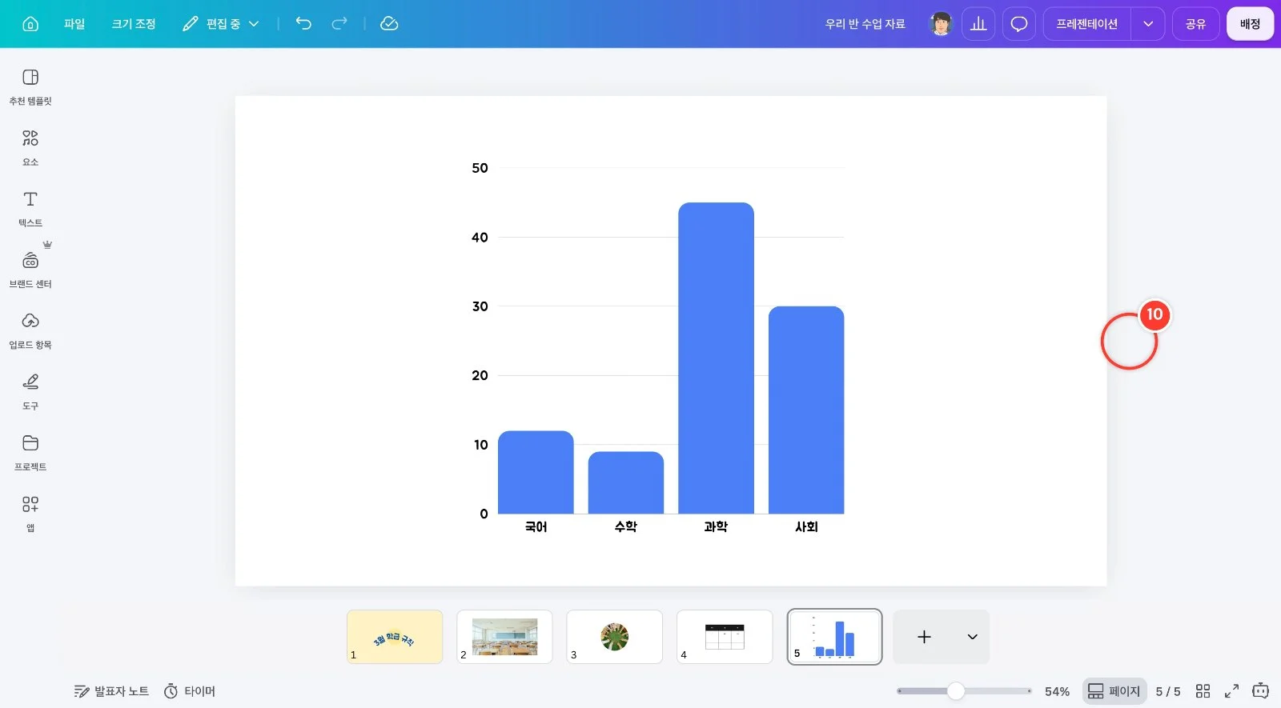Redo the last action

[x=339, y=24]
